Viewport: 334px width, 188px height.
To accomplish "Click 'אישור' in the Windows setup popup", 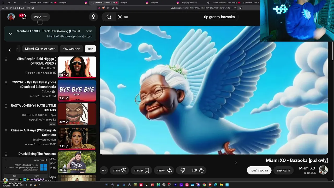I will [37, 176].
